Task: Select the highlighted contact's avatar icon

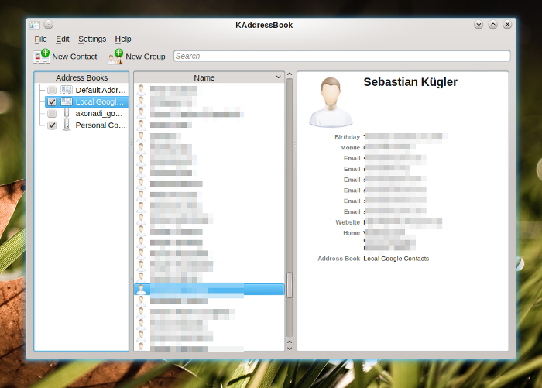Action: (141, 289)
